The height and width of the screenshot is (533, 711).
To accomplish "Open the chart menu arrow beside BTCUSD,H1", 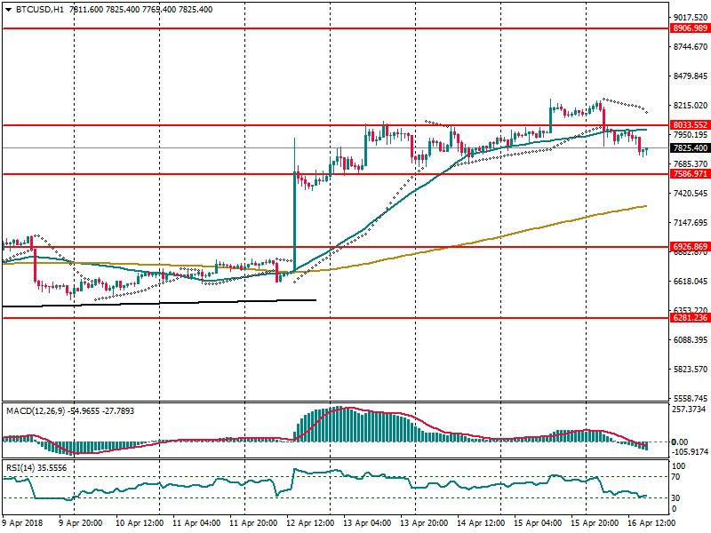I will point(8,9).
